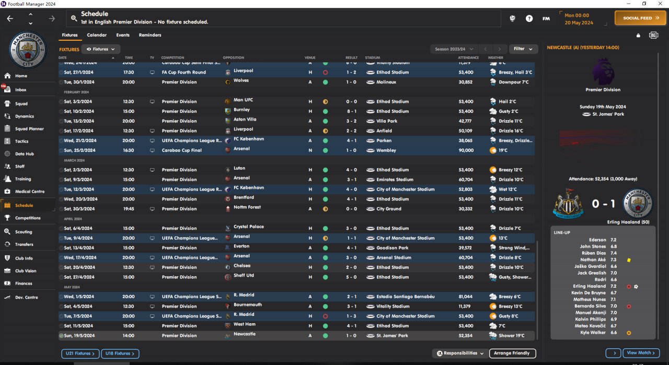Click the BG background toggle icon
Screen dimensions: 669x365
[653, 35]
